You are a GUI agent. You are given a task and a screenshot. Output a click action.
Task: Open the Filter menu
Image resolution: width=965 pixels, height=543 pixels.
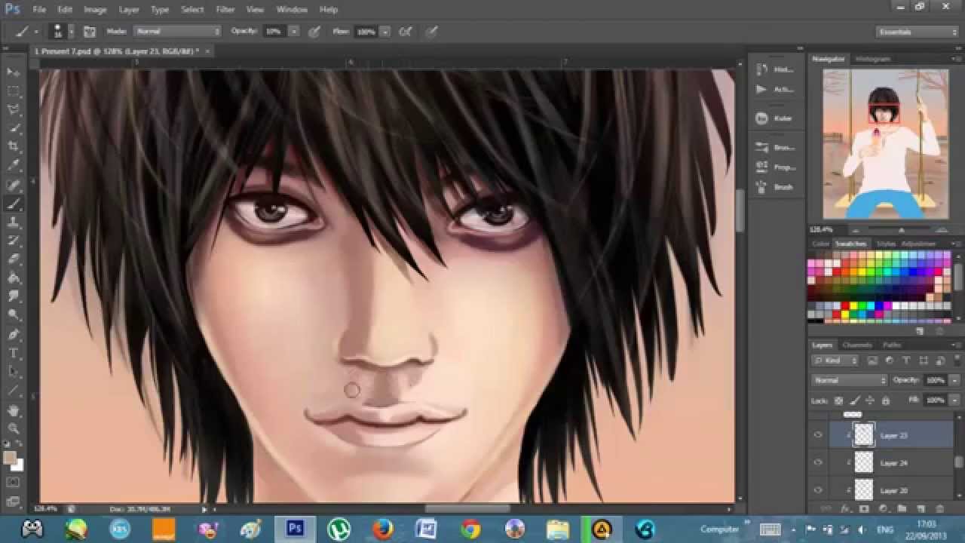(x=225, y=10)
